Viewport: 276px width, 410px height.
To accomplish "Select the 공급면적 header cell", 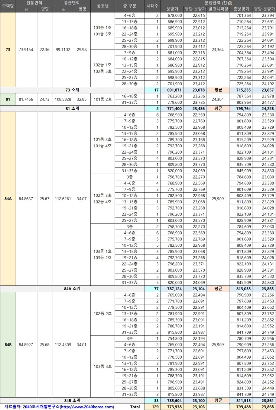I will click(x=72, y=3).
